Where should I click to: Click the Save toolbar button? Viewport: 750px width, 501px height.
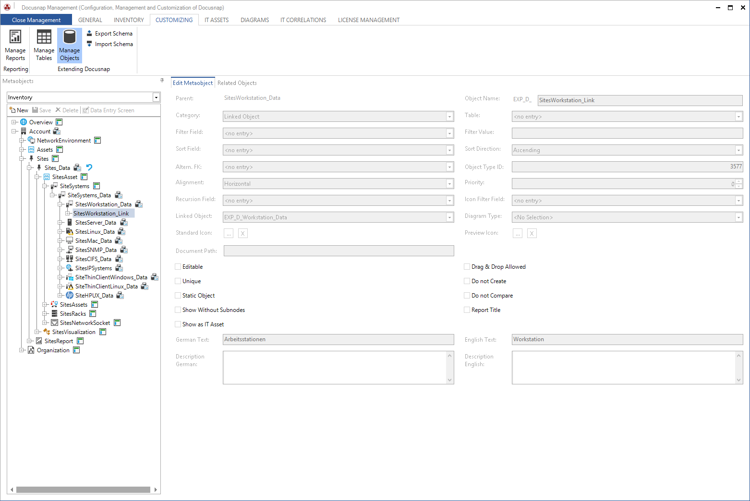point(41,110)
